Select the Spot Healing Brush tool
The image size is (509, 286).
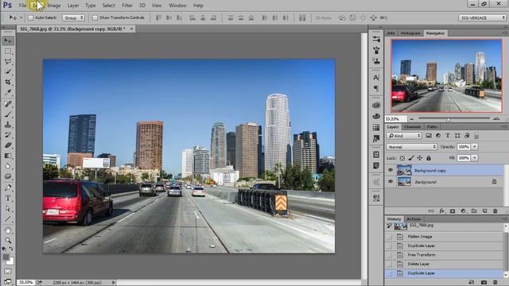8,104
